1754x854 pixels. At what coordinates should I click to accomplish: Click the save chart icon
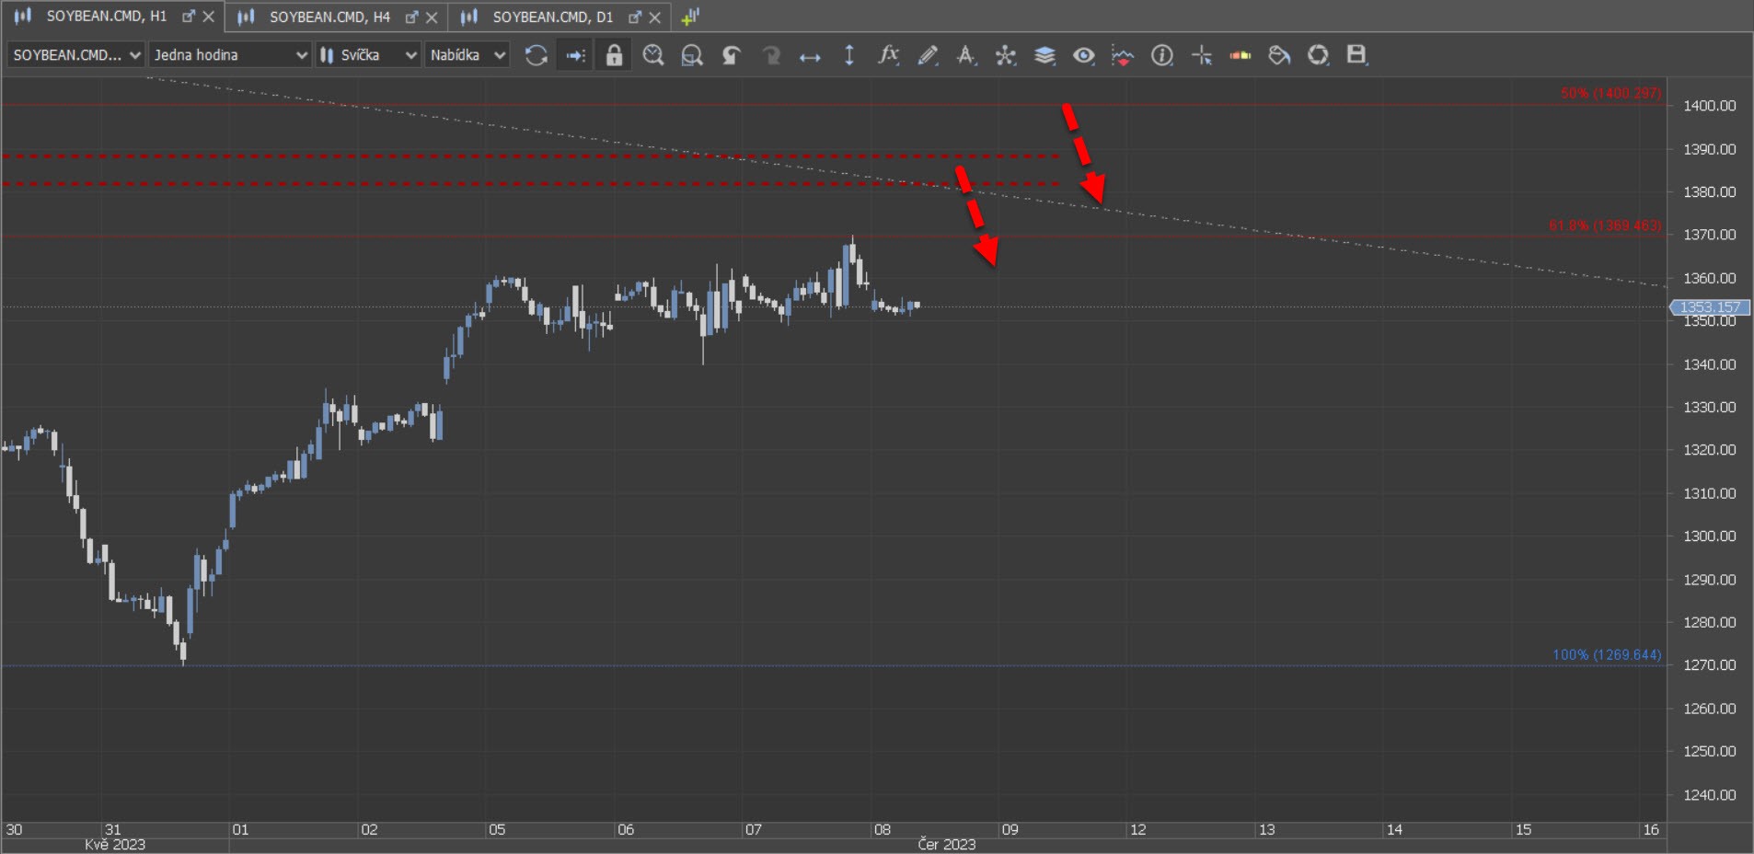tap(1356, 55)
